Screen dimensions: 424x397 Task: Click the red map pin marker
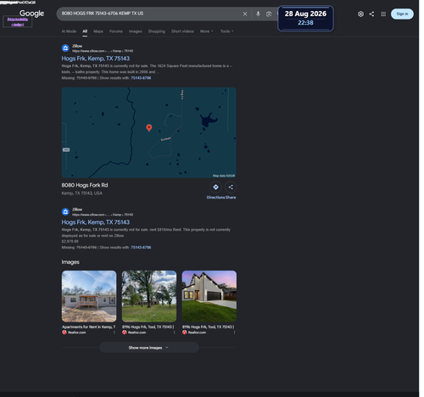tap(149, 128)
